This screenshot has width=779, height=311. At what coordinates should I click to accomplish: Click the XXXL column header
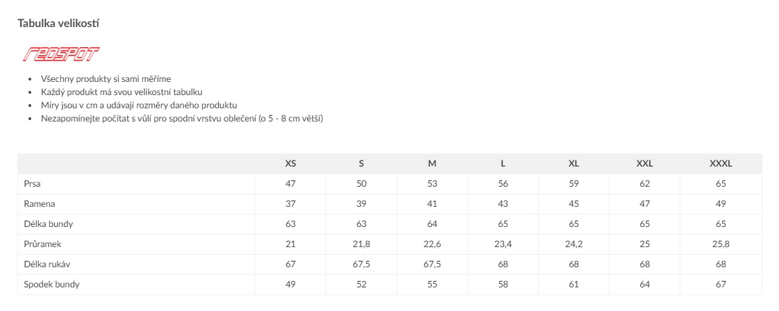[721, 164]
